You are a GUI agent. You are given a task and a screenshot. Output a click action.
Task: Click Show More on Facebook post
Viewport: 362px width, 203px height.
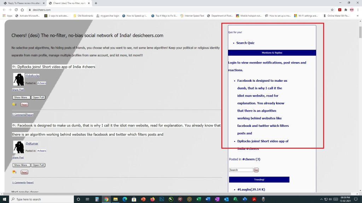(21, 165)
